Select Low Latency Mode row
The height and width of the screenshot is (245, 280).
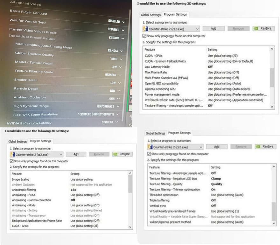point(206,67)
